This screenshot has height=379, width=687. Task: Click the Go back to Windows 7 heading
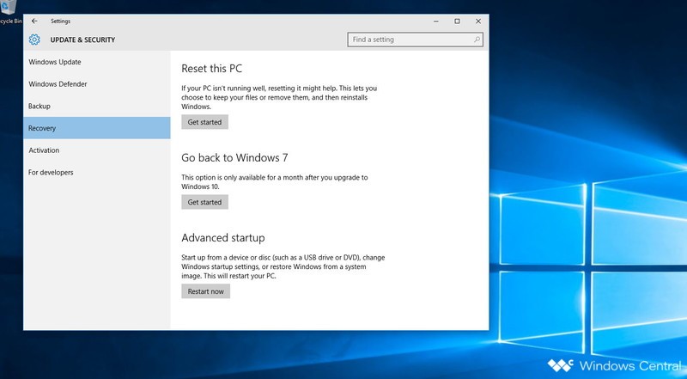(x=234, y=157)
